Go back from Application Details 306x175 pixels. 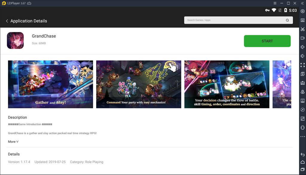click(7, 21)
